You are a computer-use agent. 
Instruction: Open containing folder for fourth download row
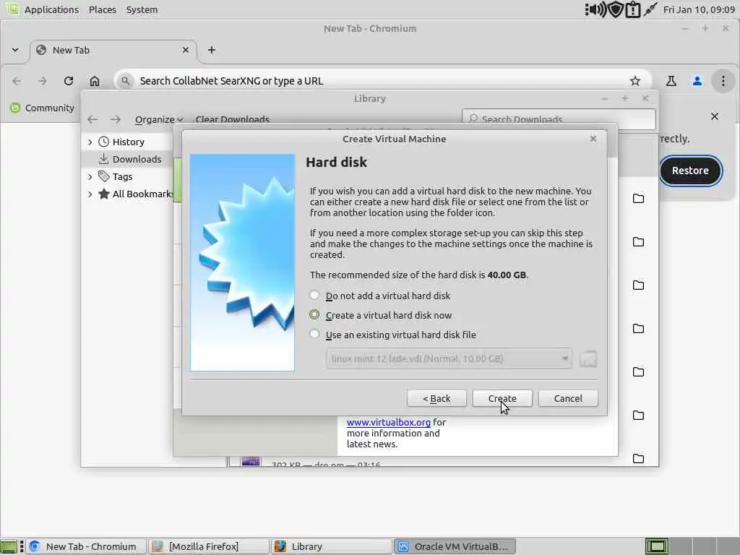[639, 329]
